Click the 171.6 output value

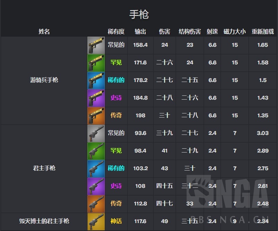(x=140, y=63)
